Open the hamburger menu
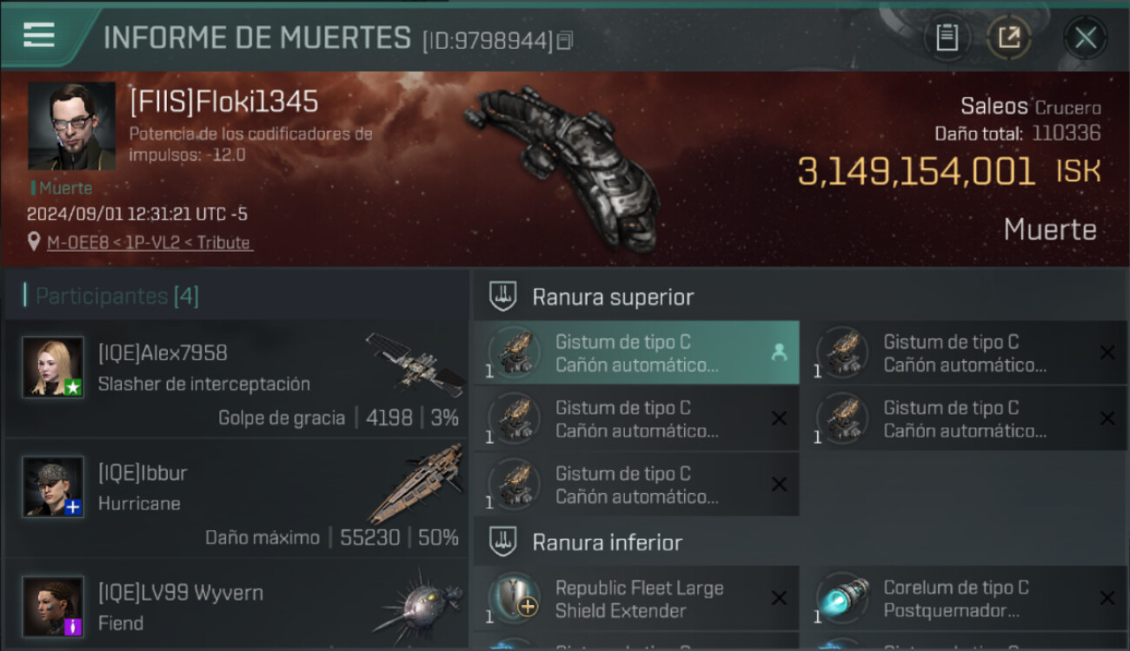This screenshot has width=1130, height=651. 39,36
